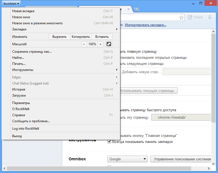Click the horizontal scrollbar right arrow
This screenshot has width=218, height=173.
coord(209,168)
